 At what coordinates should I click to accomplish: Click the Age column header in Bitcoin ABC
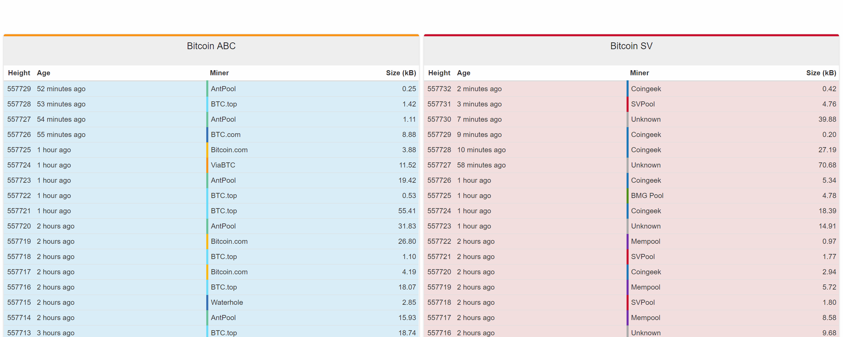(x=43, y=73)
